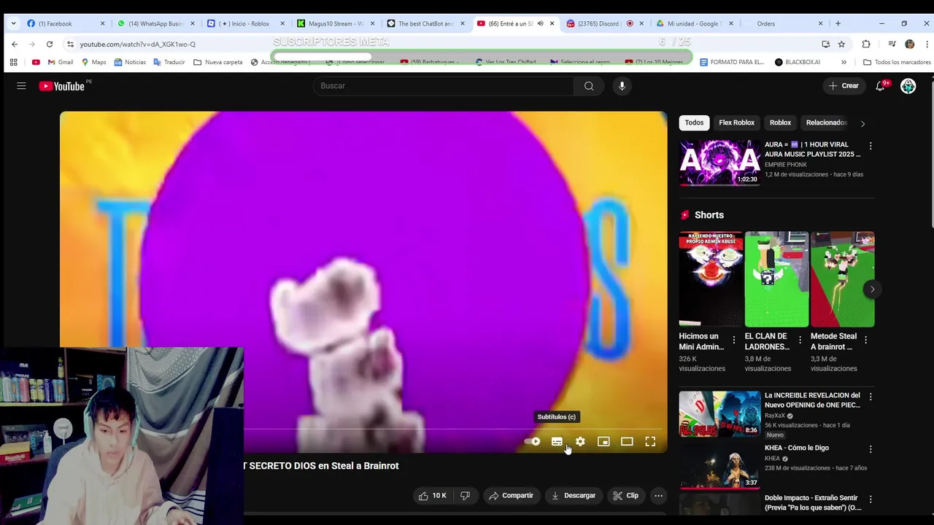Like the video with 10 K
934x525 pixels.
click(432, 496)
